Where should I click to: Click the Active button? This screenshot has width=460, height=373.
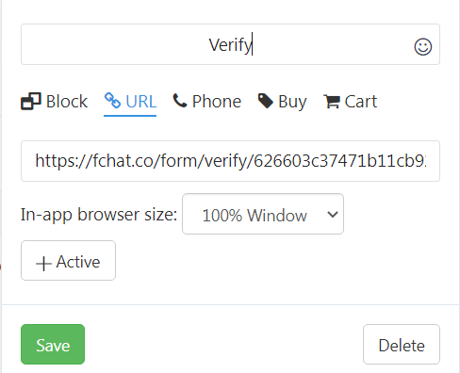(68, 260)
